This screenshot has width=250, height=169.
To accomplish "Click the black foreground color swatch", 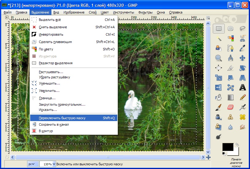I will pos(227,147).
